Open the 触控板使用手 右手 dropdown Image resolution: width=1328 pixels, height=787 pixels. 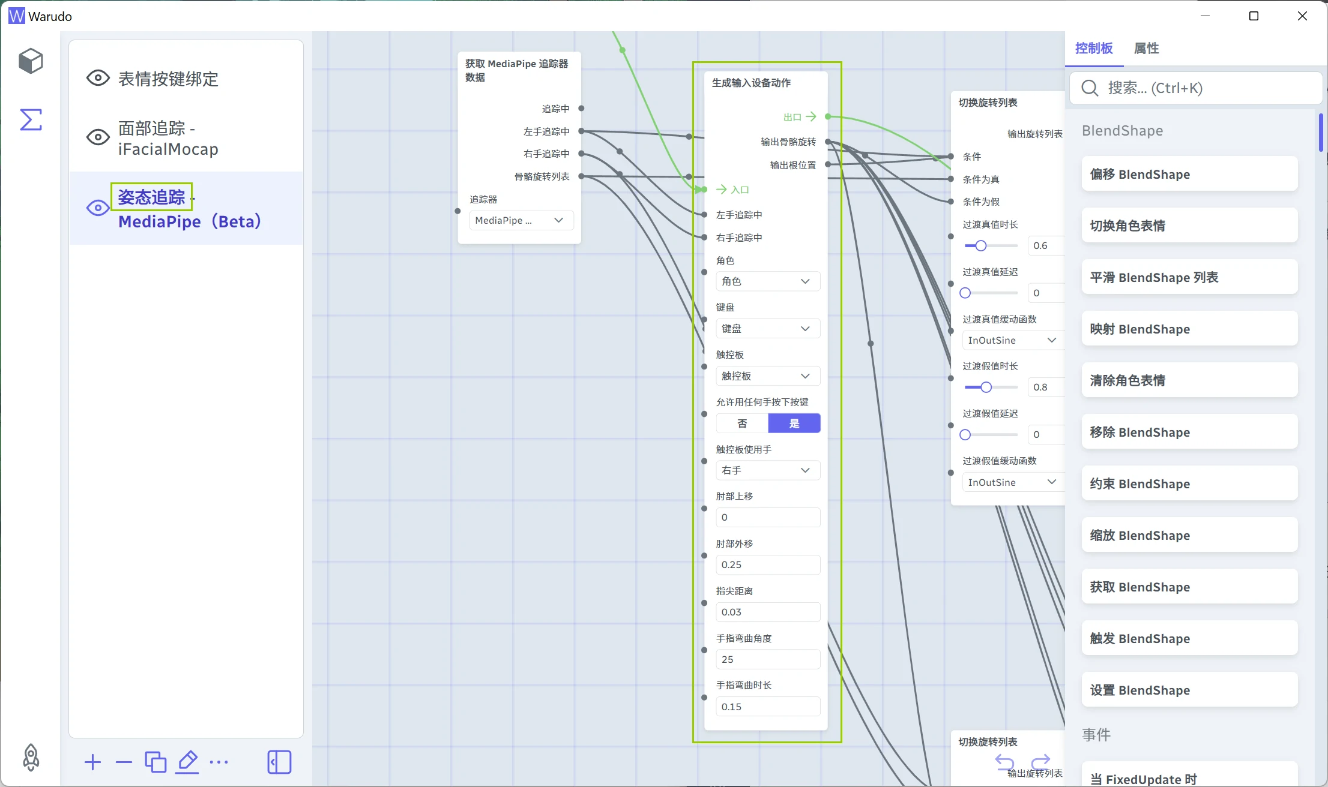pos(768,470)
